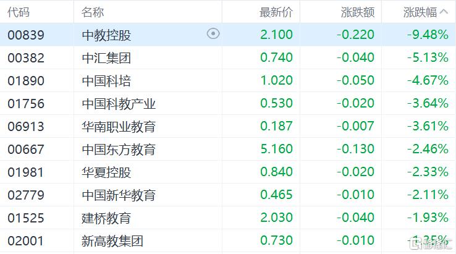
Task: Open 华南职业教育 stock name
Action: 119,127
